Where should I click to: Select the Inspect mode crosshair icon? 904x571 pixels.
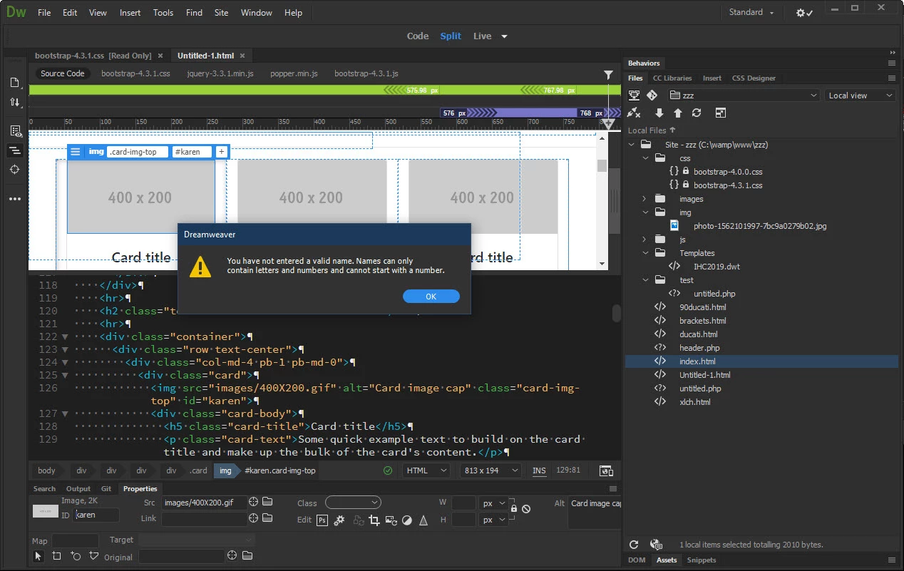(x=15, y=170)
